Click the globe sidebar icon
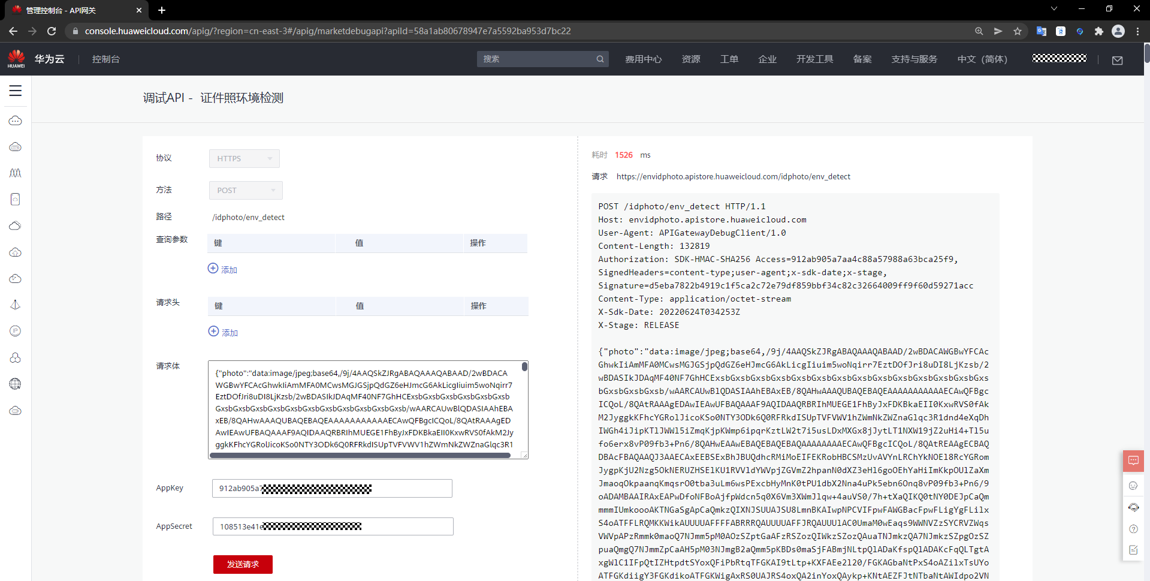 [x=16, y=384]
